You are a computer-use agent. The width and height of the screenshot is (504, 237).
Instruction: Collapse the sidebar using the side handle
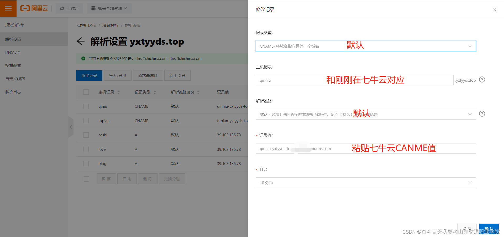(71, 127)
